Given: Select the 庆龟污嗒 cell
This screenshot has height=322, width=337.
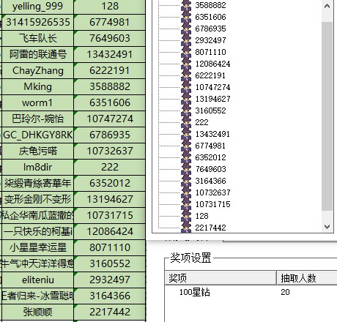Looking at the screenshot, I should point(37,151).
